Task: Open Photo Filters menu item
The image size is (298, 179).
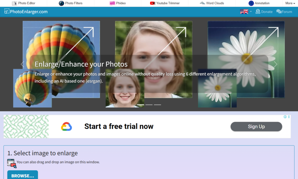Action: coord(71,3)
